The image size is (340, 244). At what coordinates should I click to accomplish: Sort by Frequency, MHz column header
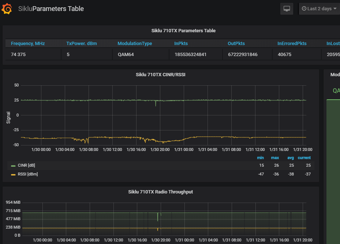pyautogui.click(x=28, y=44)
